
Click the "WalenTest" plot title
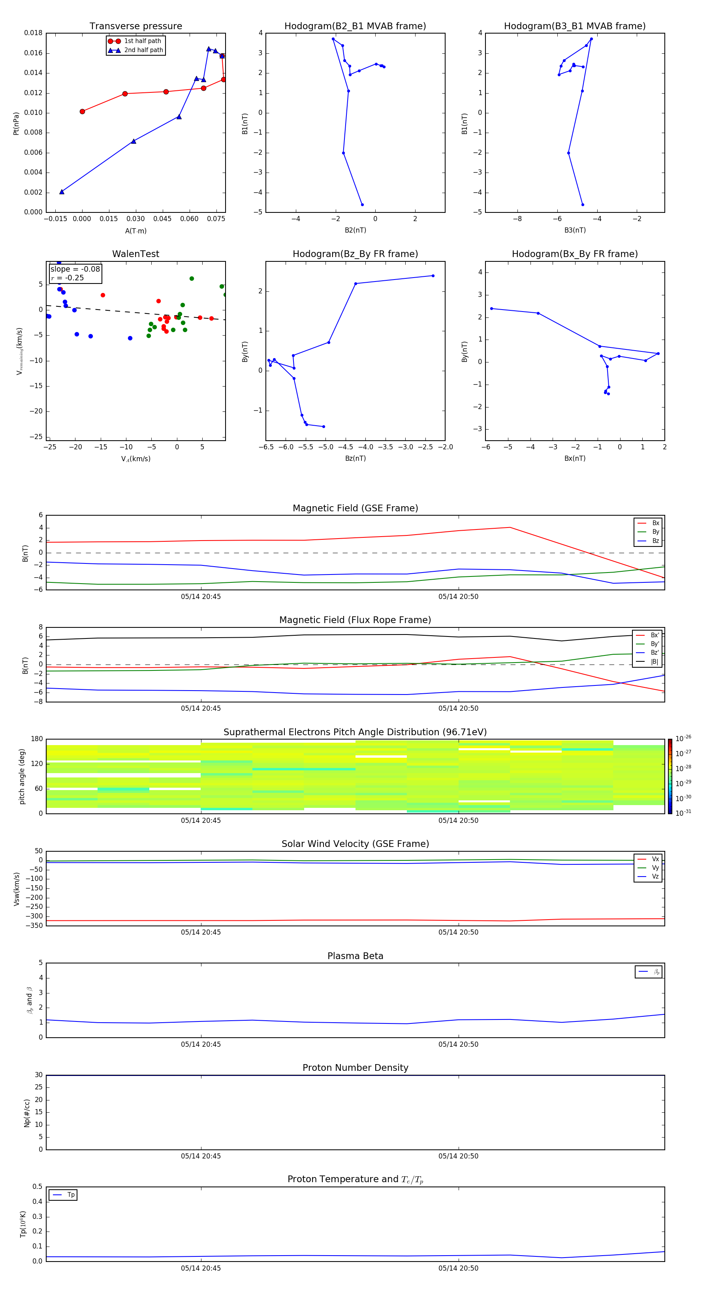[135, 254]
